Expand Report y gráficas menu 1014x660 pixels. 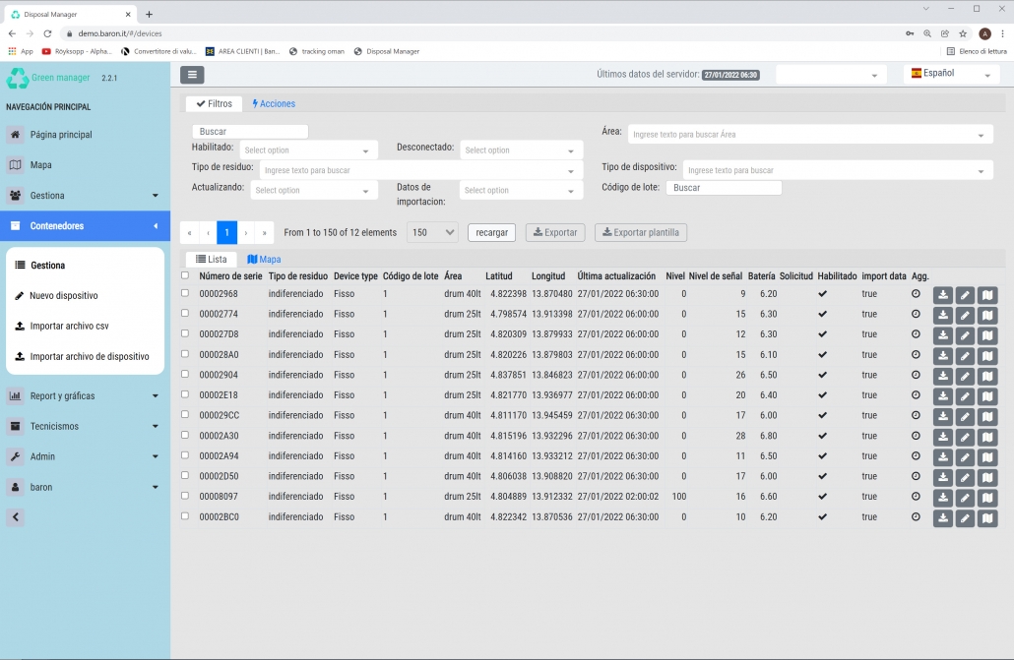[x=85, y=395]
